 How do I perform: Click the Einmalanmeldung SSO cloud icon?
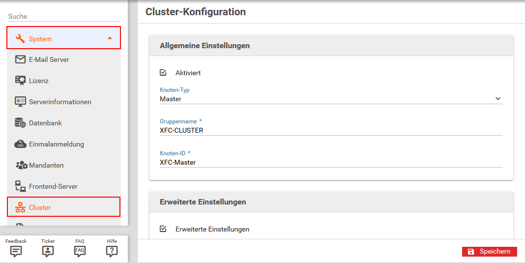(x=20, y=144)
